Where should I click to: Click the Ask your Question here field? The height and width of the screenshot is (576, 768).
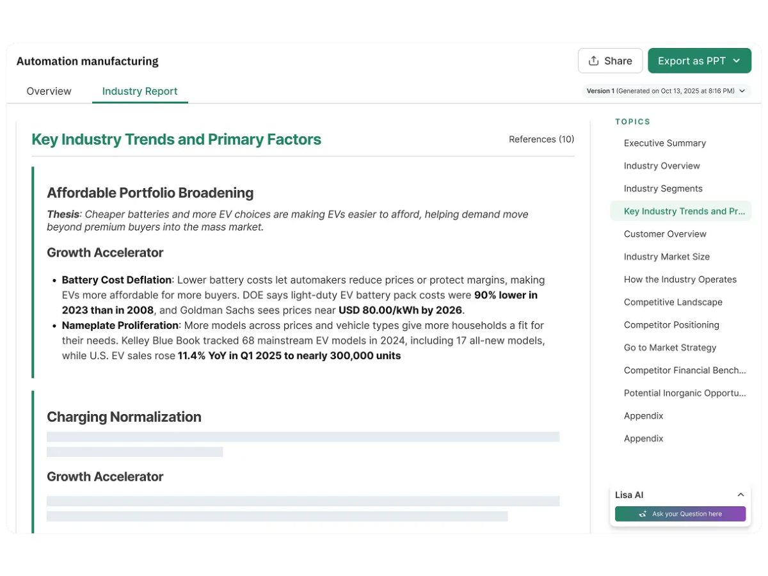680,514
